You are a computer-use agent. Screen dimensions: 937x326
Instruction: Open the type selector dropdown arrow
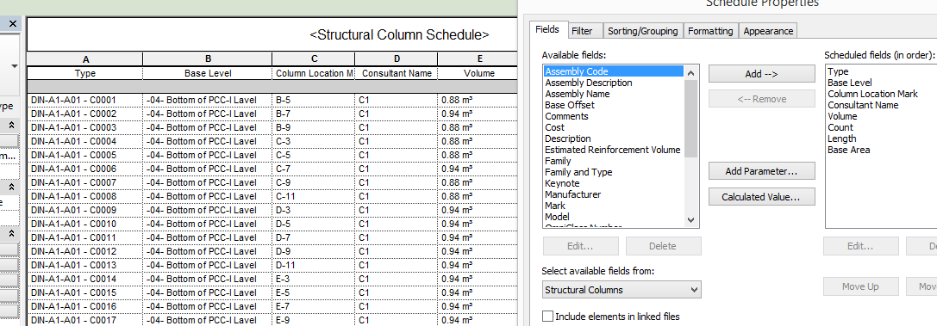(x=15, y=66)
